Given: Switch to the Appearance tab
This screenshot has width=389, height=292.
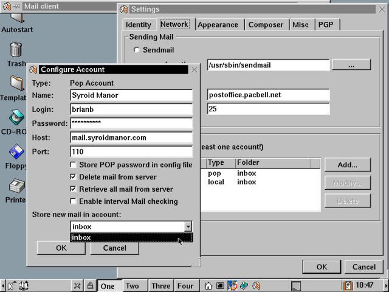Looking at the screenshot, I should coord(218,24).
